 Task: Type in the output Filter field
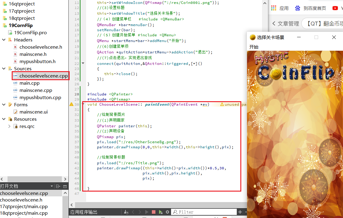[x=204, y=212]
